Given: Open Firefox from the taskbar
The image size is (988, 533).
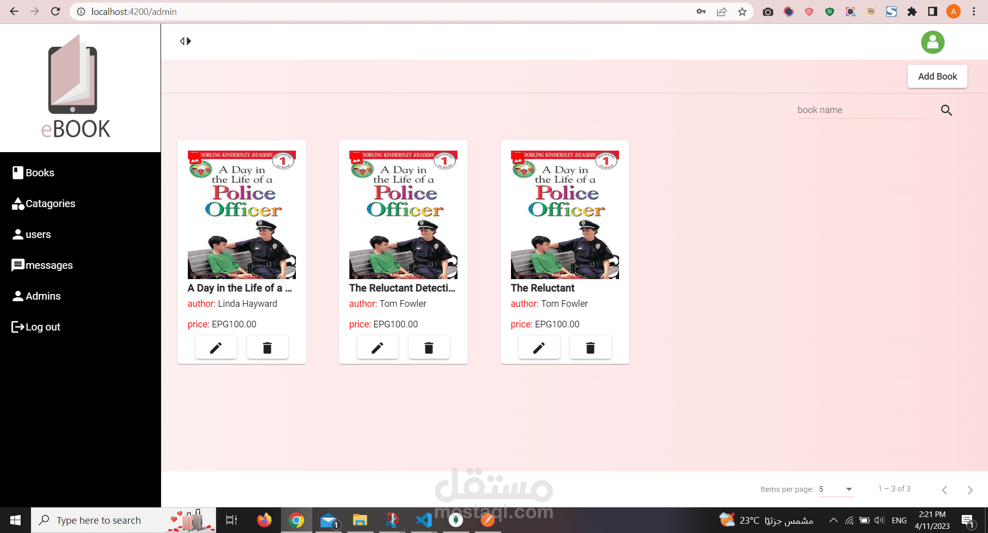Looking at the screenshot, I should [x=264, y=520].
